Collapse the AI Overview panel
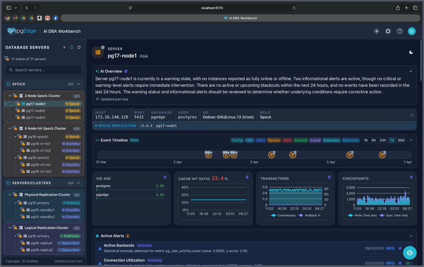424x267 pixels. pyautogui.click(x=410, y=71)
